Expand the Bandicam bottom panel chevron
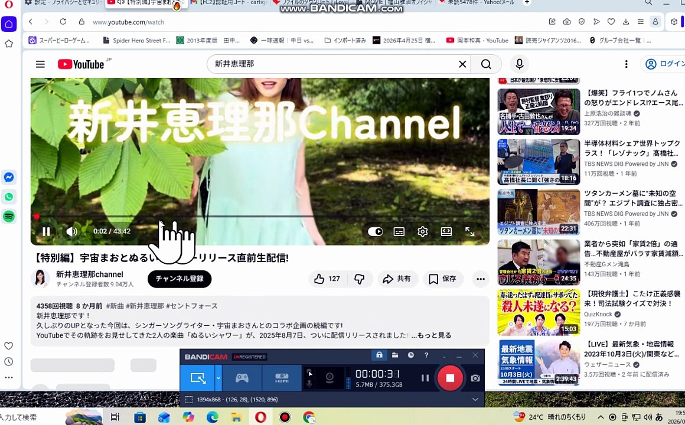Screen dimensions: 685x425 (475, 399)
